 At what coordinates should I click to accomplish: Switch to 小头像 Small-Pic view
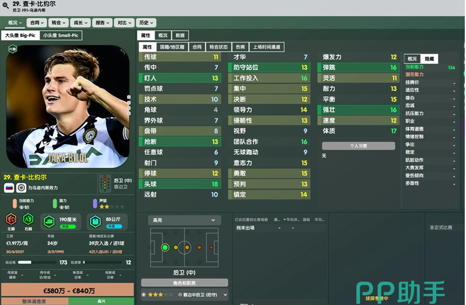point(60,36)
